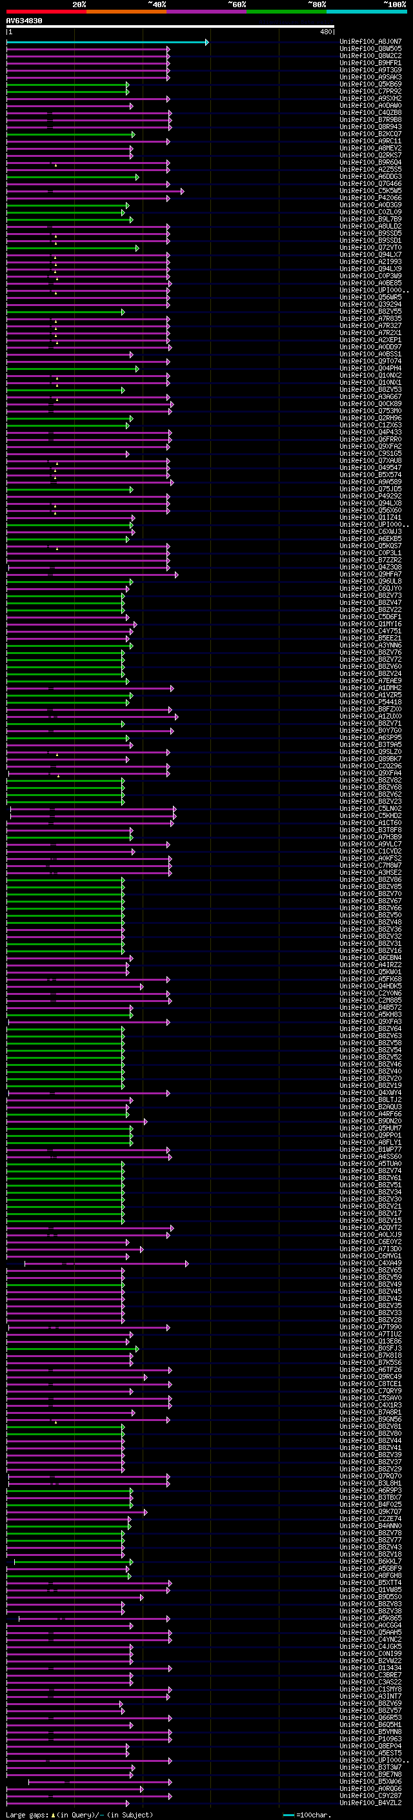Image resolution: width=413 pixels, height=1820 pixels.
Task: Click hit label UniRef100_Q7RQ70
Action: [x=370, y=1476]
